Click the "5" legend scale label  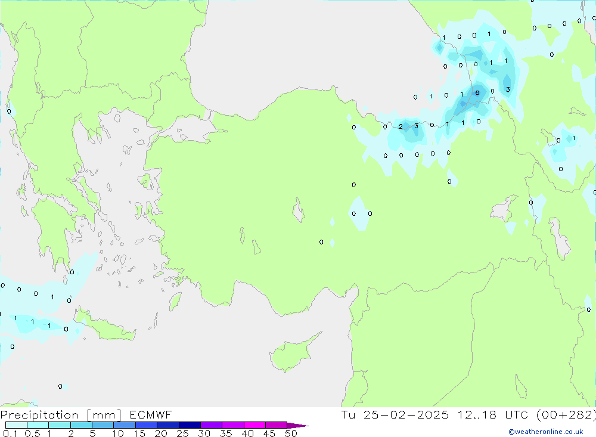(92, 433)
